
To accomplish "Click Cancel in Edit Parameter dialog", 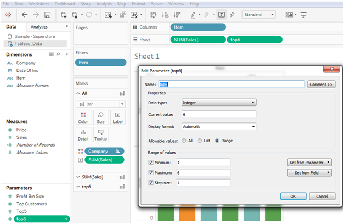I will [322, 197].
